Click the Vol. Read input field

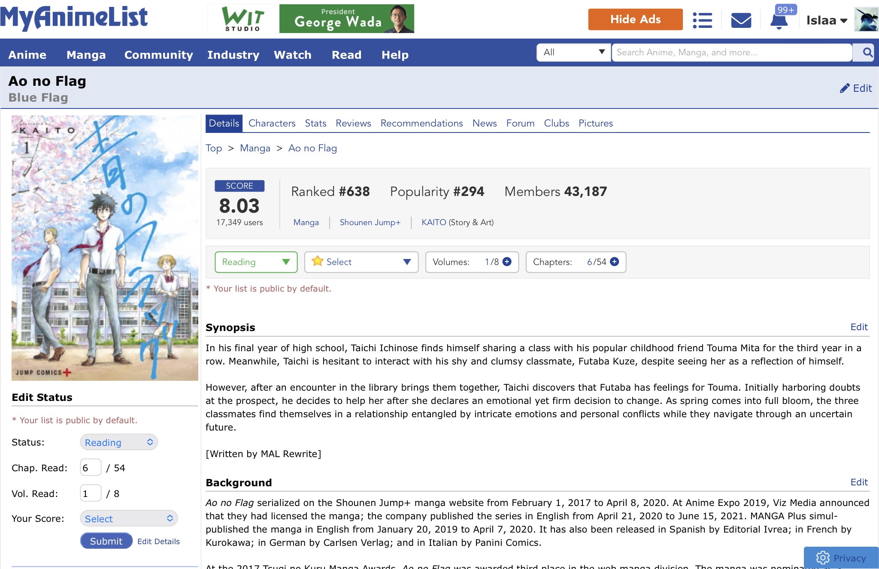(91, 493)
